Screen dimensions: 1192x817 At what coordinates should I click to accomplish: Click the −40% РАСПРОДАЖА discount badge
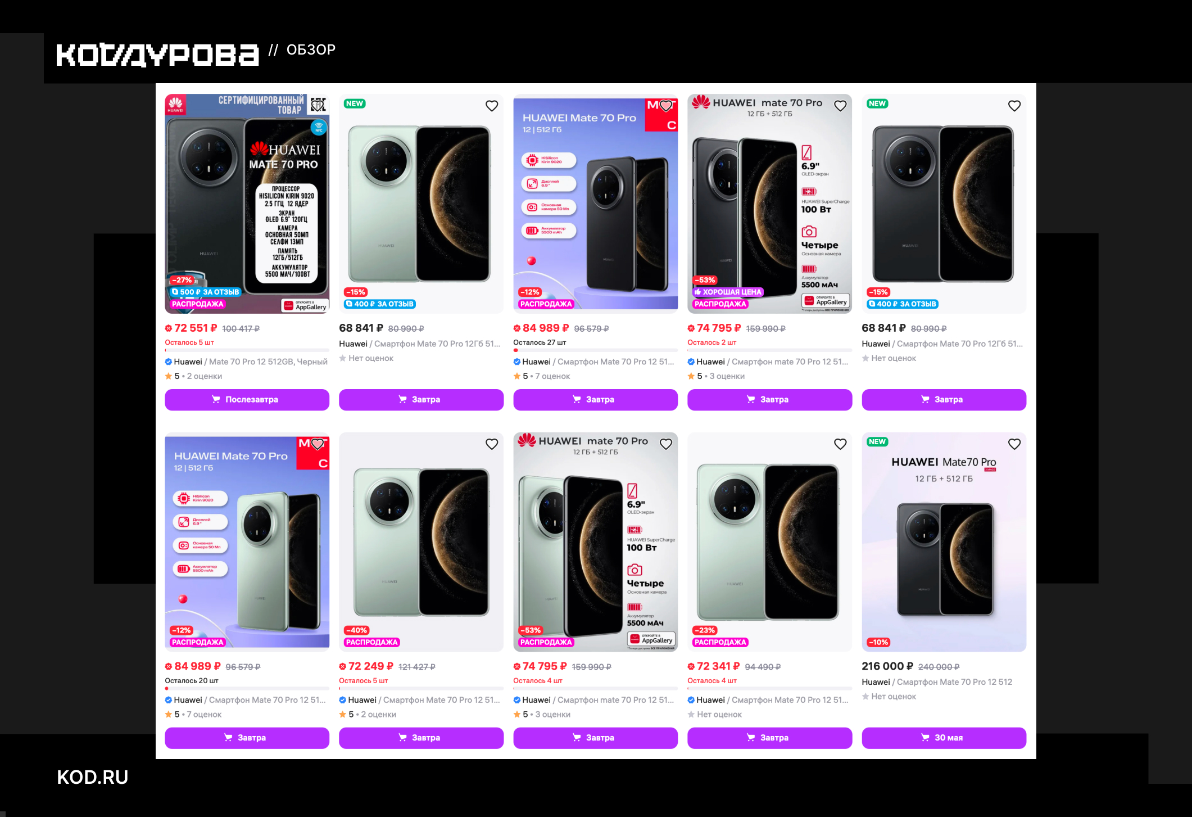pos(357,630)
